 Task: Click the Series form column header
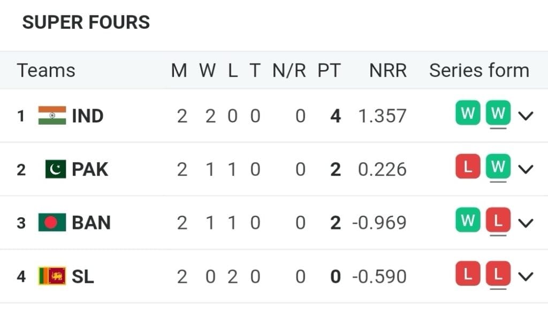pos(479,71)
